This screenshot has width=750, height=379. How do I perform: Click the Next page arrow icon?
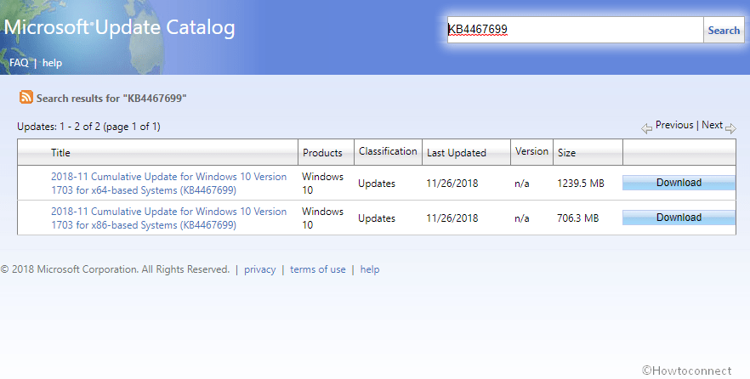pos(730,128)
